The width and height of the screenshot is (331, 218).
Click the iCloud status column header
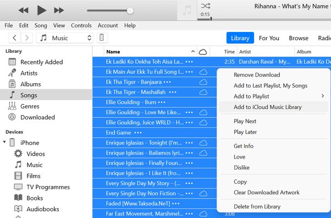click(x=203, y=52)
